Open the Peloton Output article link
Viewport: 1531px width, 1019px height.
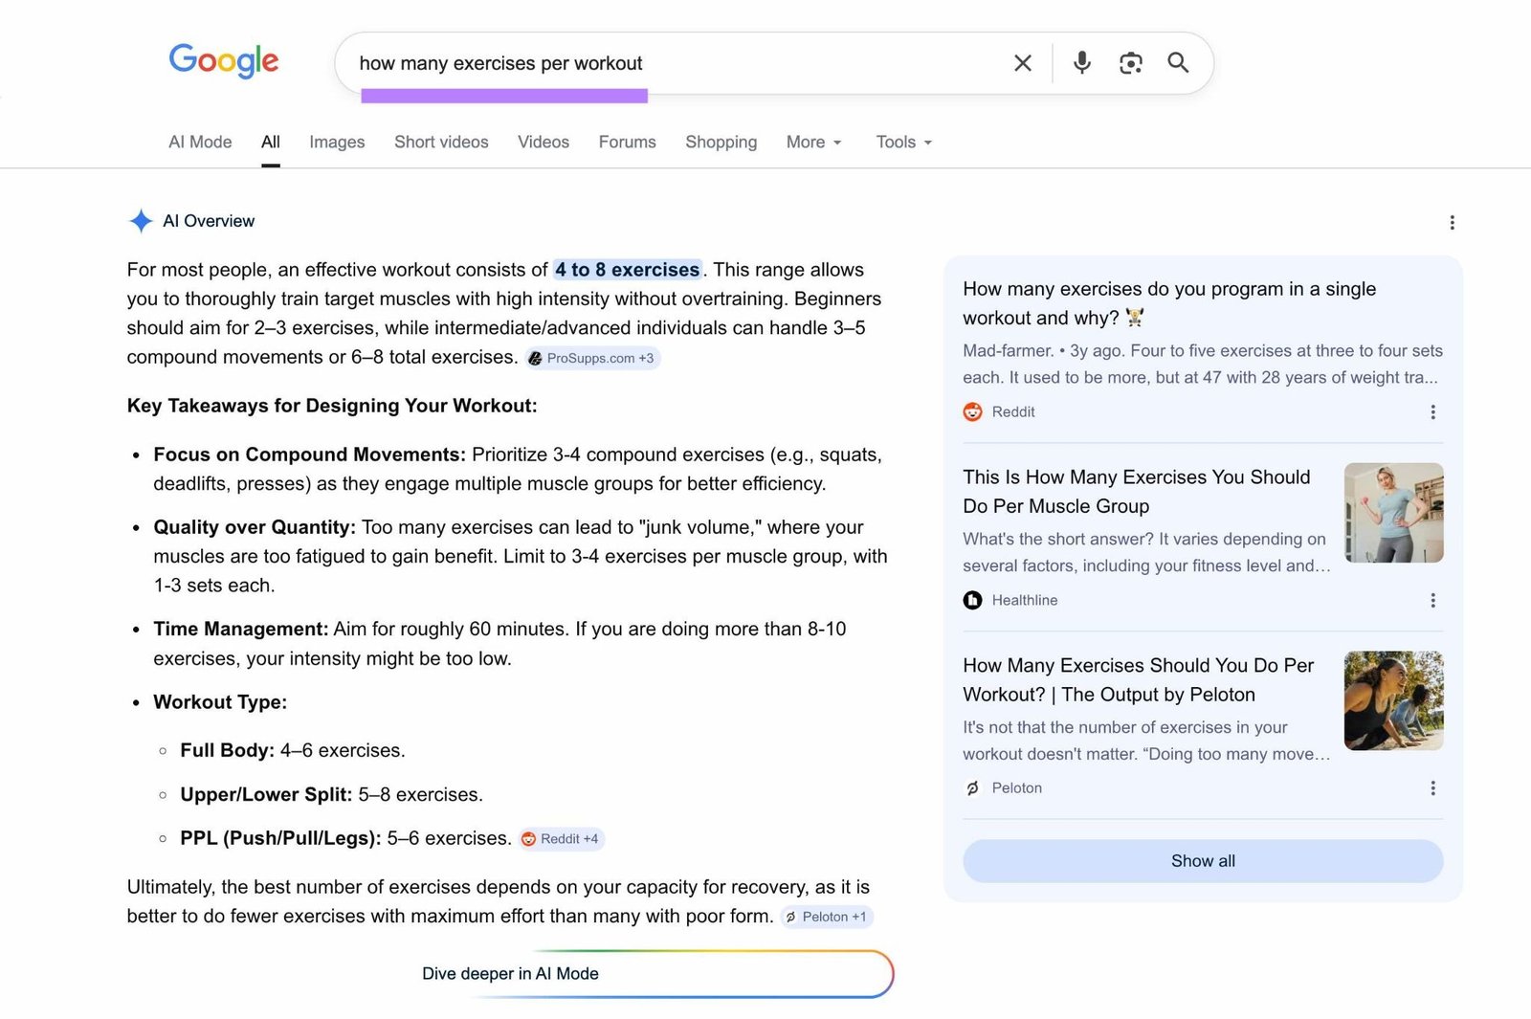(1139, 679)
